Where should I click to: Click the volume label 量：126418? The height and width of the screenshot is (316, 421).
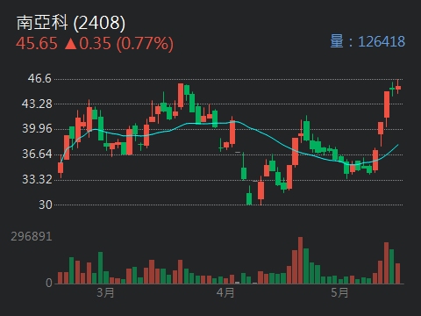[x=367, y=41]
